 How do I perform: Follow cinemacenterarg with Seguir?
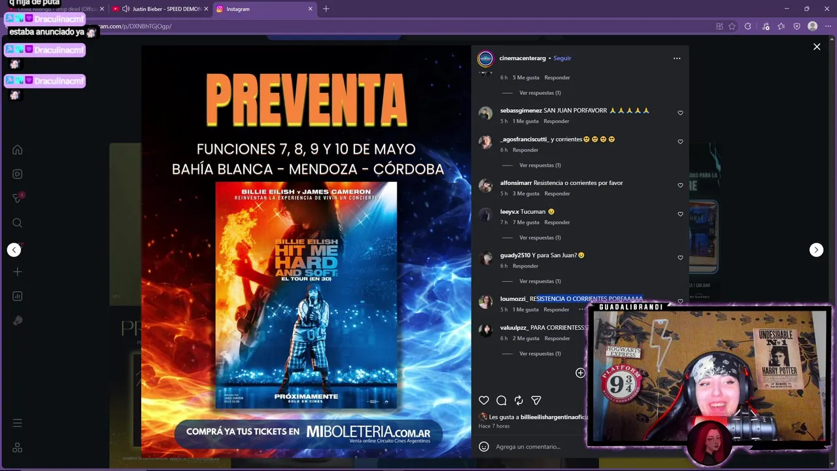(x=562, y=58)
